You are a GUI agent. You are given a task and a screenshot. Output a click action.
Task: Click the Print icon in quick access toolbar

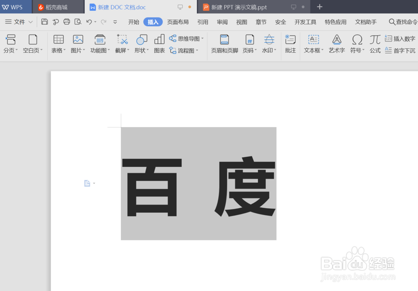[66, 22]
